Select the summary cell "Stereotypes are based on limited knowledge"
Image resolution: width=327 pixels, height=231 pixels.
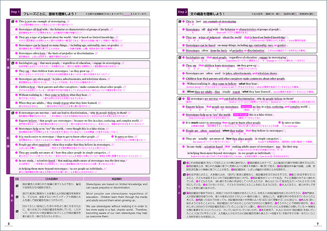[x=116, y=186]
